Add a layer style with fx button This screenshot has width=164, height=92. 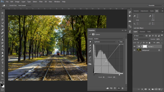click(x=142, y=89)
